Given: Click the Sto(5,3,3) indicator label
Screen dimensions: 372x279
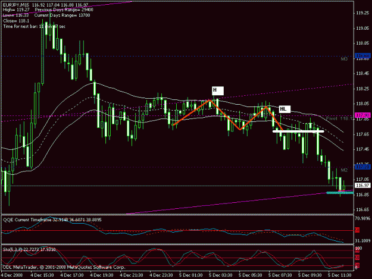Looking at the screenshot, I should click(x=29, y=249).
